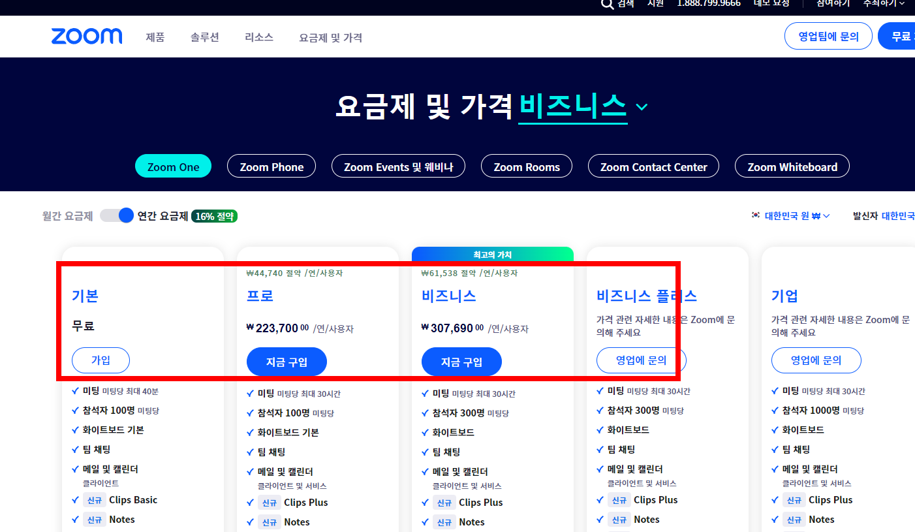Click 영업팀에 문의 in the header
This screenshot has height=532, width=915.
tap(828, 36)
